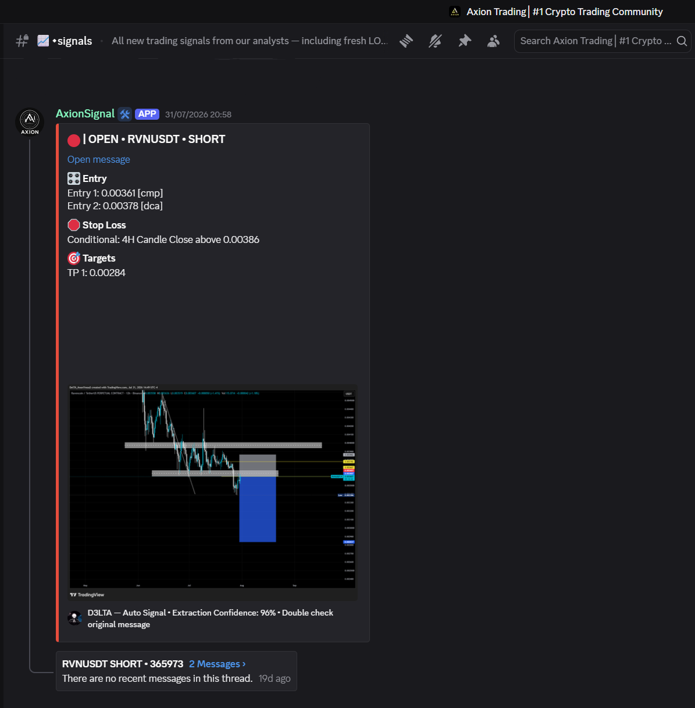695x708 pixels.
Task: Open pinned messages pin icon
Action: tap(464, 41)
